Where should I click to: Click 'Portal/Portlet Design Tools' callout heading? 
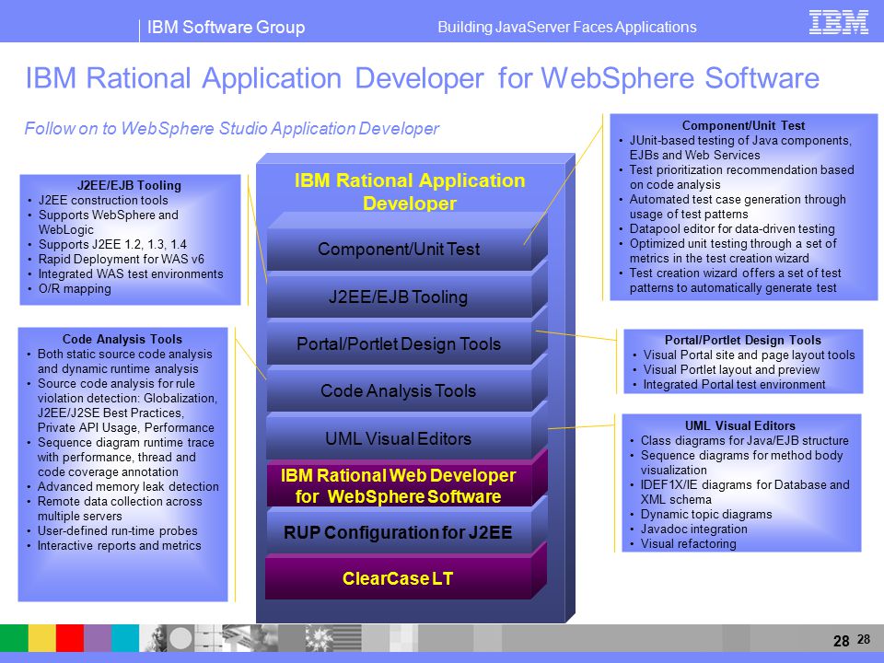[743, 341]
